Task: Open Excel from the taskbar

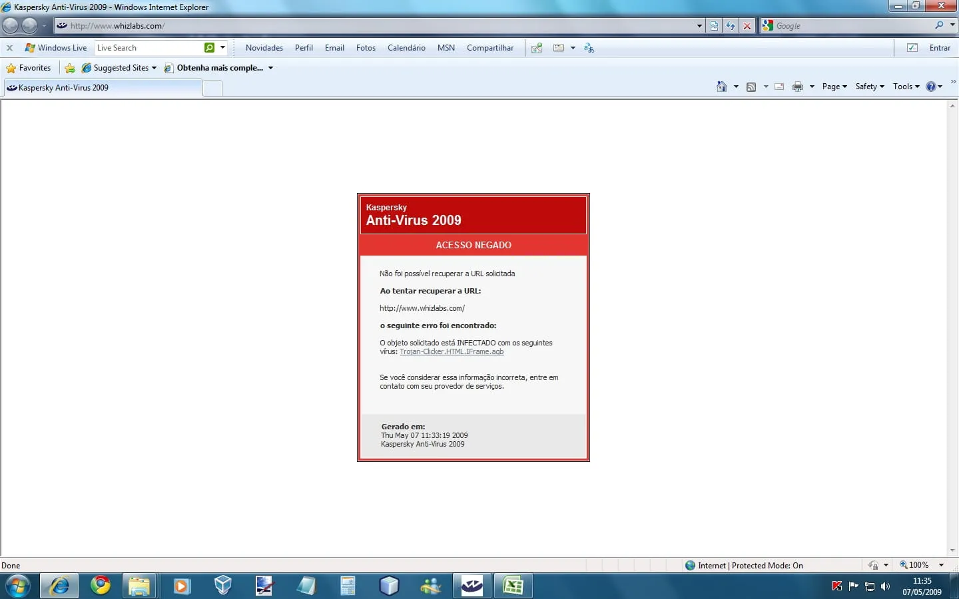Action: tap(513, 586)
